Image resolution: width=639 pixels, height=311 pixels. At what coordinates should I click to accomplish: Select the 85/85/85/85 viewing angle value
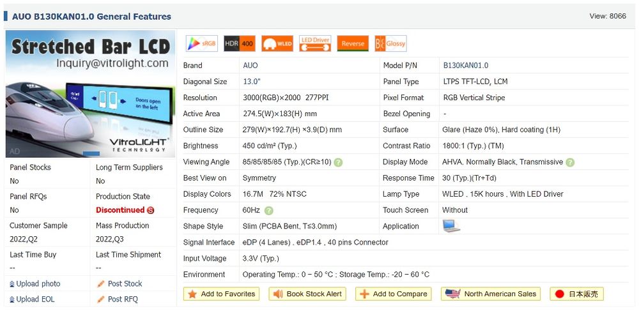287,162
